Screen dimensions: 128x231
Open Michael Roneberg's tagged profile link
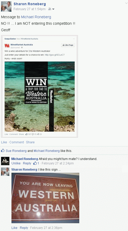(x=36, y=17)
